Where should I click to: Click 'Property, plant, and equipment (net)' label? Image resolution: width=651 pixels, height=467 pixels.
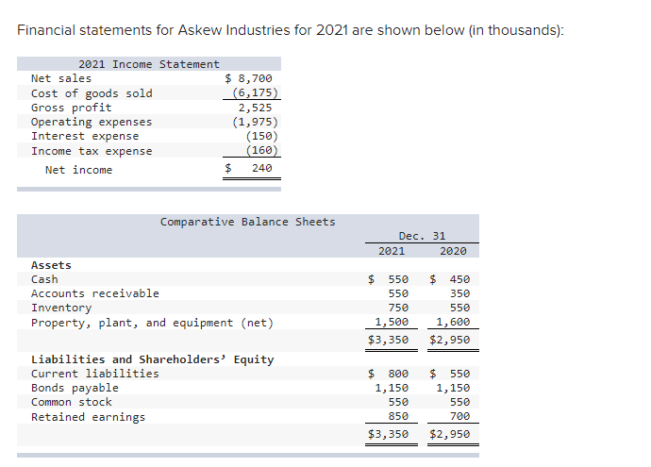[x=152, y=323]
